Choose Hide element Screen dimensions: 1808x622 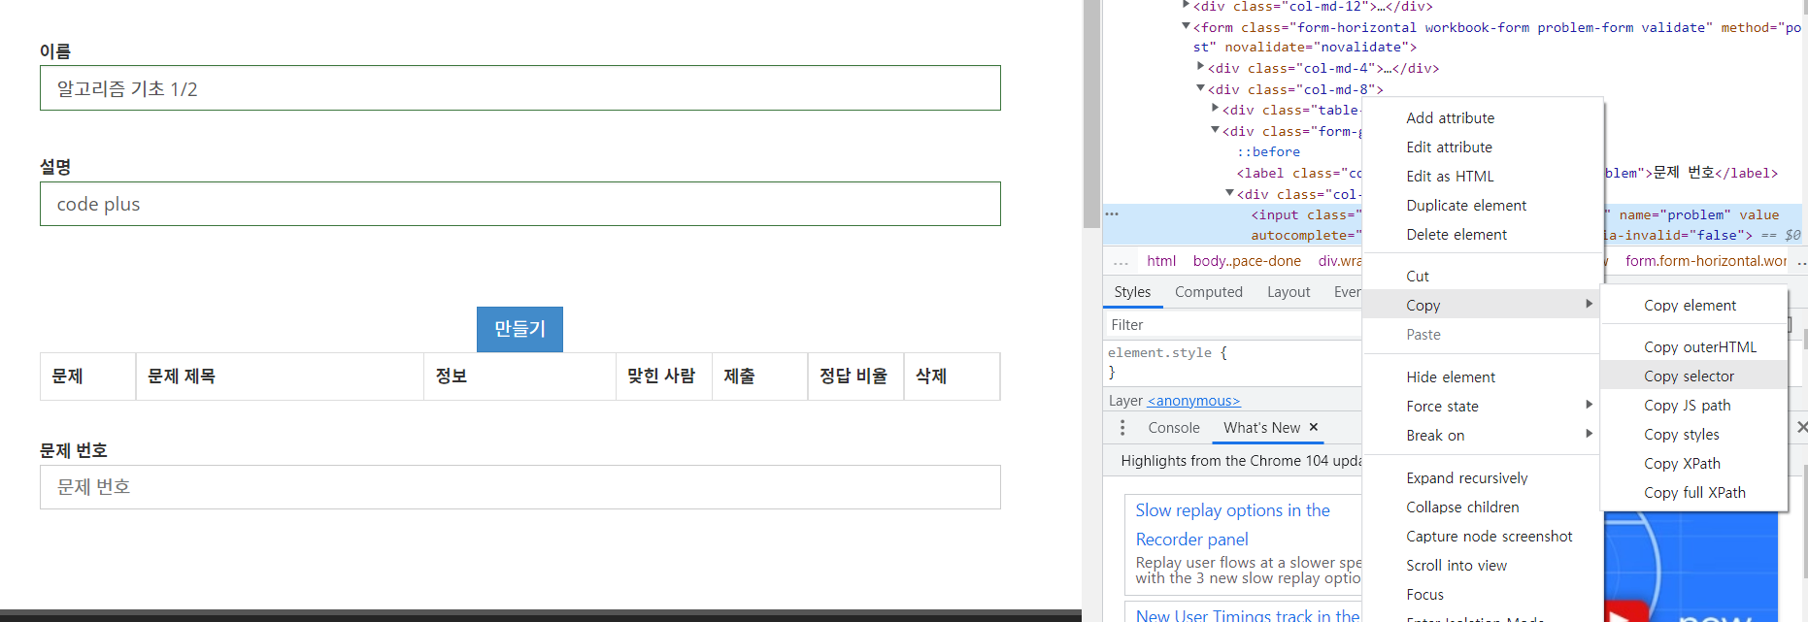[x=1451, y=377]
